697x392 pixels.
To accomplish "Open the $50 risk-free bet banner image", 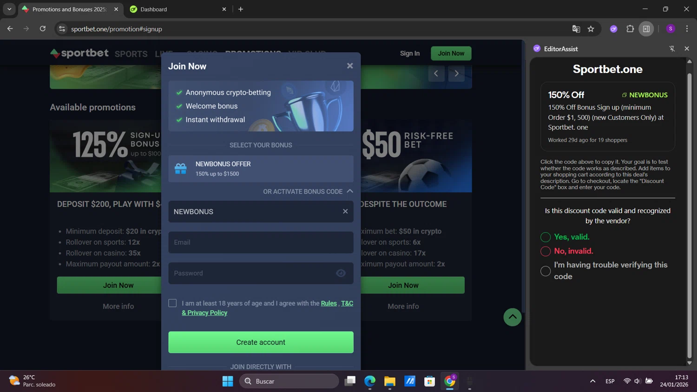I will (416, 156).
